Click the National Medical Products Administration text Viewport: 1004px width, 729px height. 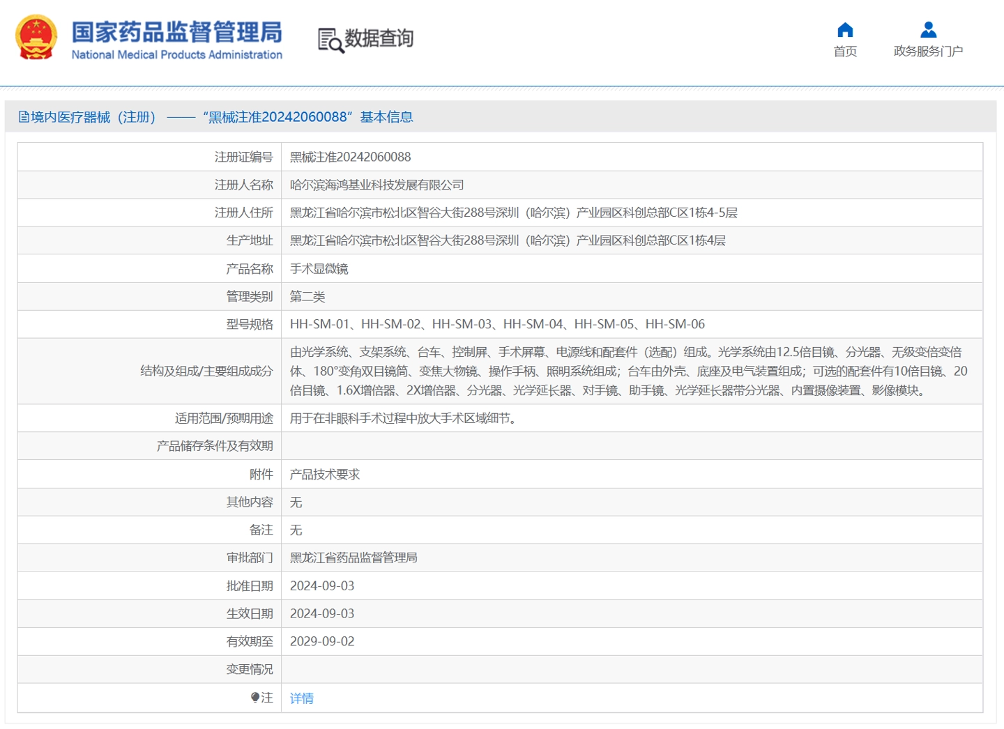tap(177, 55)
